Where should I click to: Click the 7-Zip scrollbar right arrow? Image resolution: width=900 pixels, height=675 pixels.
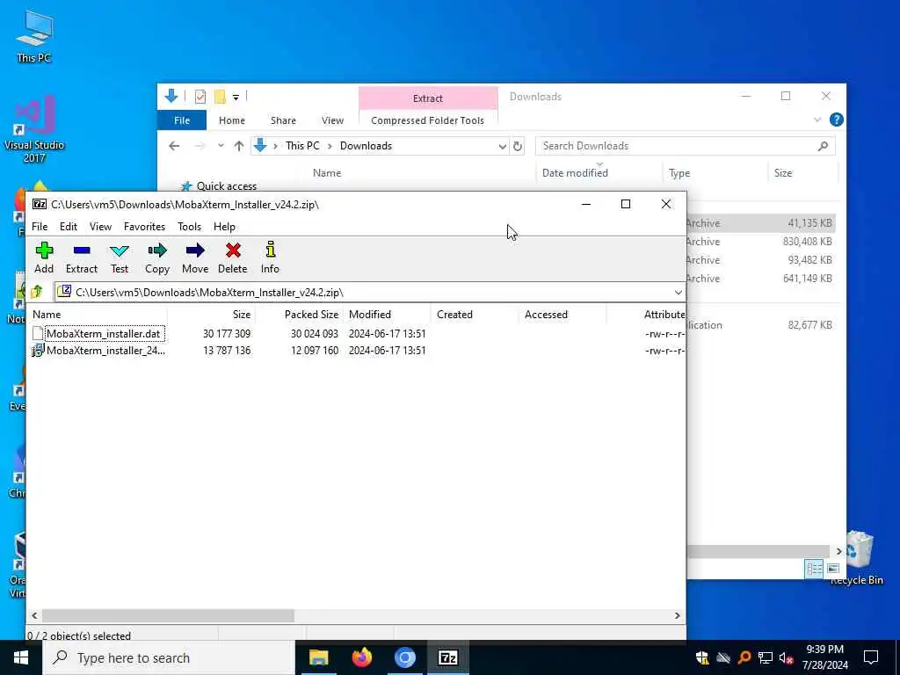pos(678,615)
